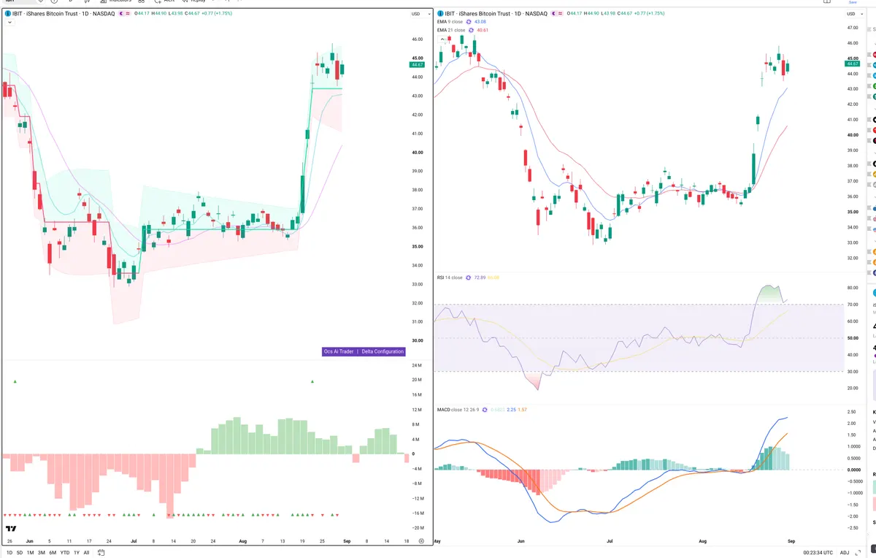Open left chart time axis settings gear
This screenshot has width=876, height=558.
coord(421,541)
